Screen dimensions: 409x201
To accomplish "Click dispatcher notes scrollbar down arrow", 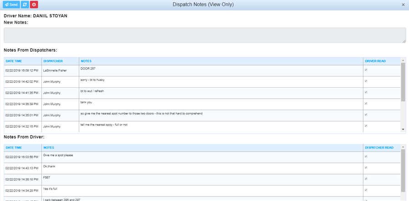I will click(403, 129).
